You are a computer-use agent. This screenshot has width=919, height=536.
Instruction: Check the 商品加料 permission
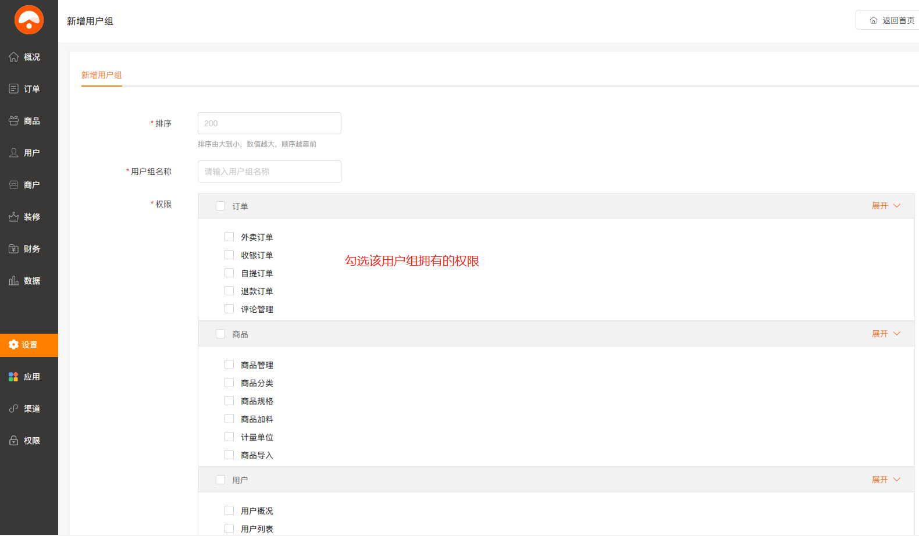(x=229, y=419)
